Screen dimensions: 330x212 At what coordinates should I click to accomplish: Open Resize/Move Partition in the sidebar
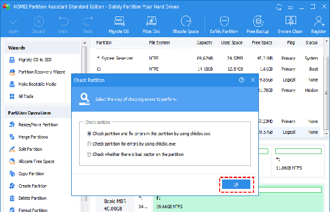point(38,125)
